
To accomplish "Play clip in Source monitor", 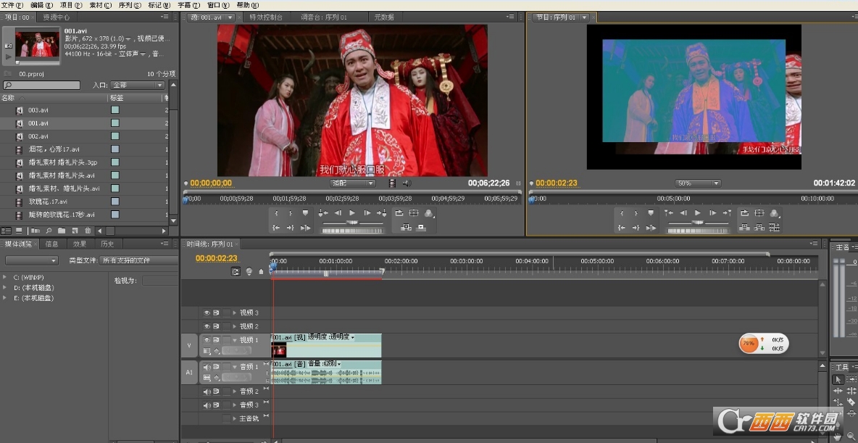I will coord(352,212).
